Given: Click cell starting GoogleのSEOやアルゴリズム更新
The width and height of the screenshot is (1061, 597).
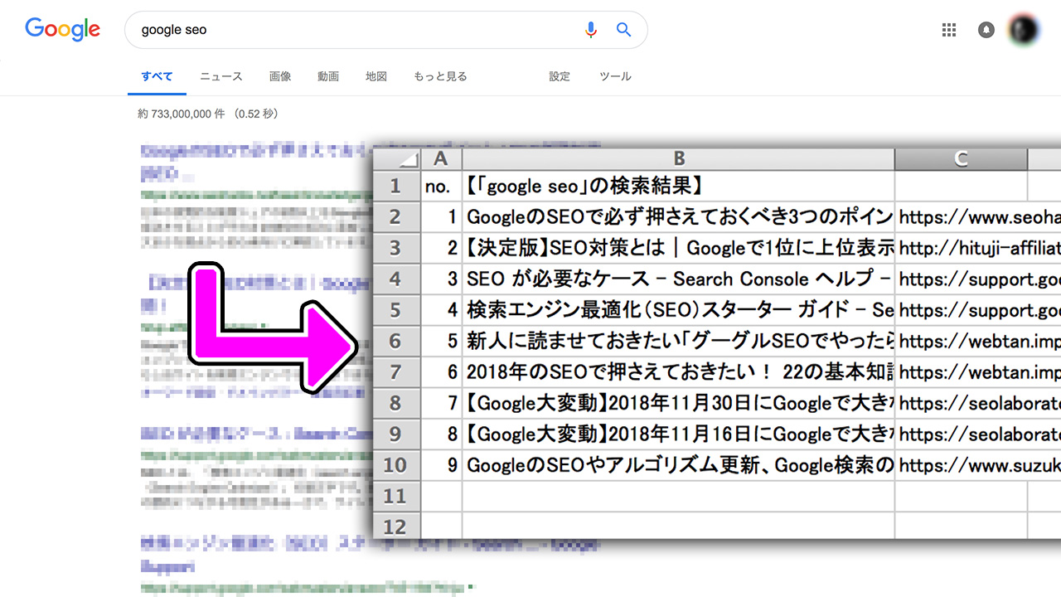Looking at the screenshot, I should (679, 465).
